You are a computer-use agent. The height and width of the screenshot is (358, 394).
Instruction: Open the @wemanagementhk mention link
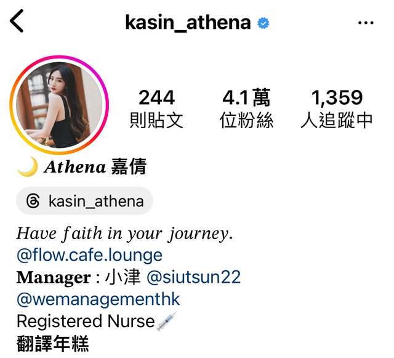coord(98,299)
